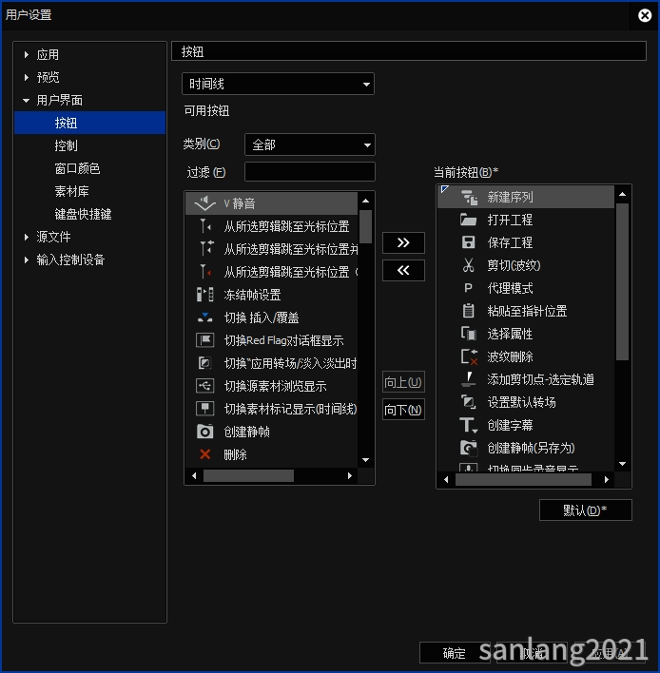Expand the 输入控制设备 tree node
This screenshot has width=660, height=673.
point(27,260)
